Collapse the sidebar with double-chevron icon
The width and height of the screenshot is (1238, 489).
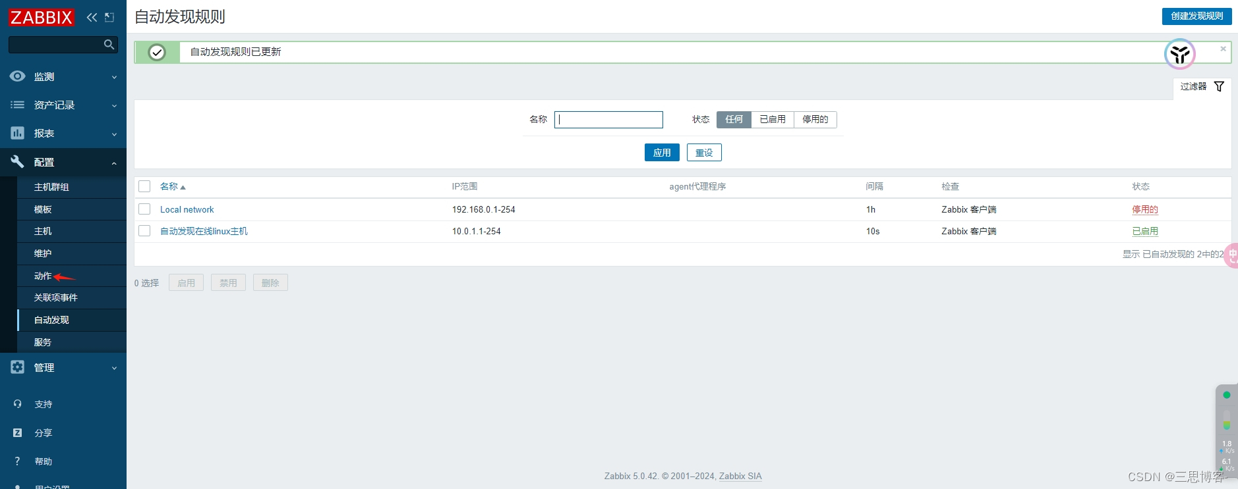point(92,18)
